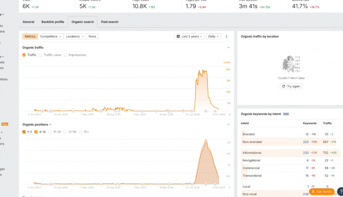Click Informational keywords count 233
The height and width of the screenshot is (197, 343).
[305, 153]
